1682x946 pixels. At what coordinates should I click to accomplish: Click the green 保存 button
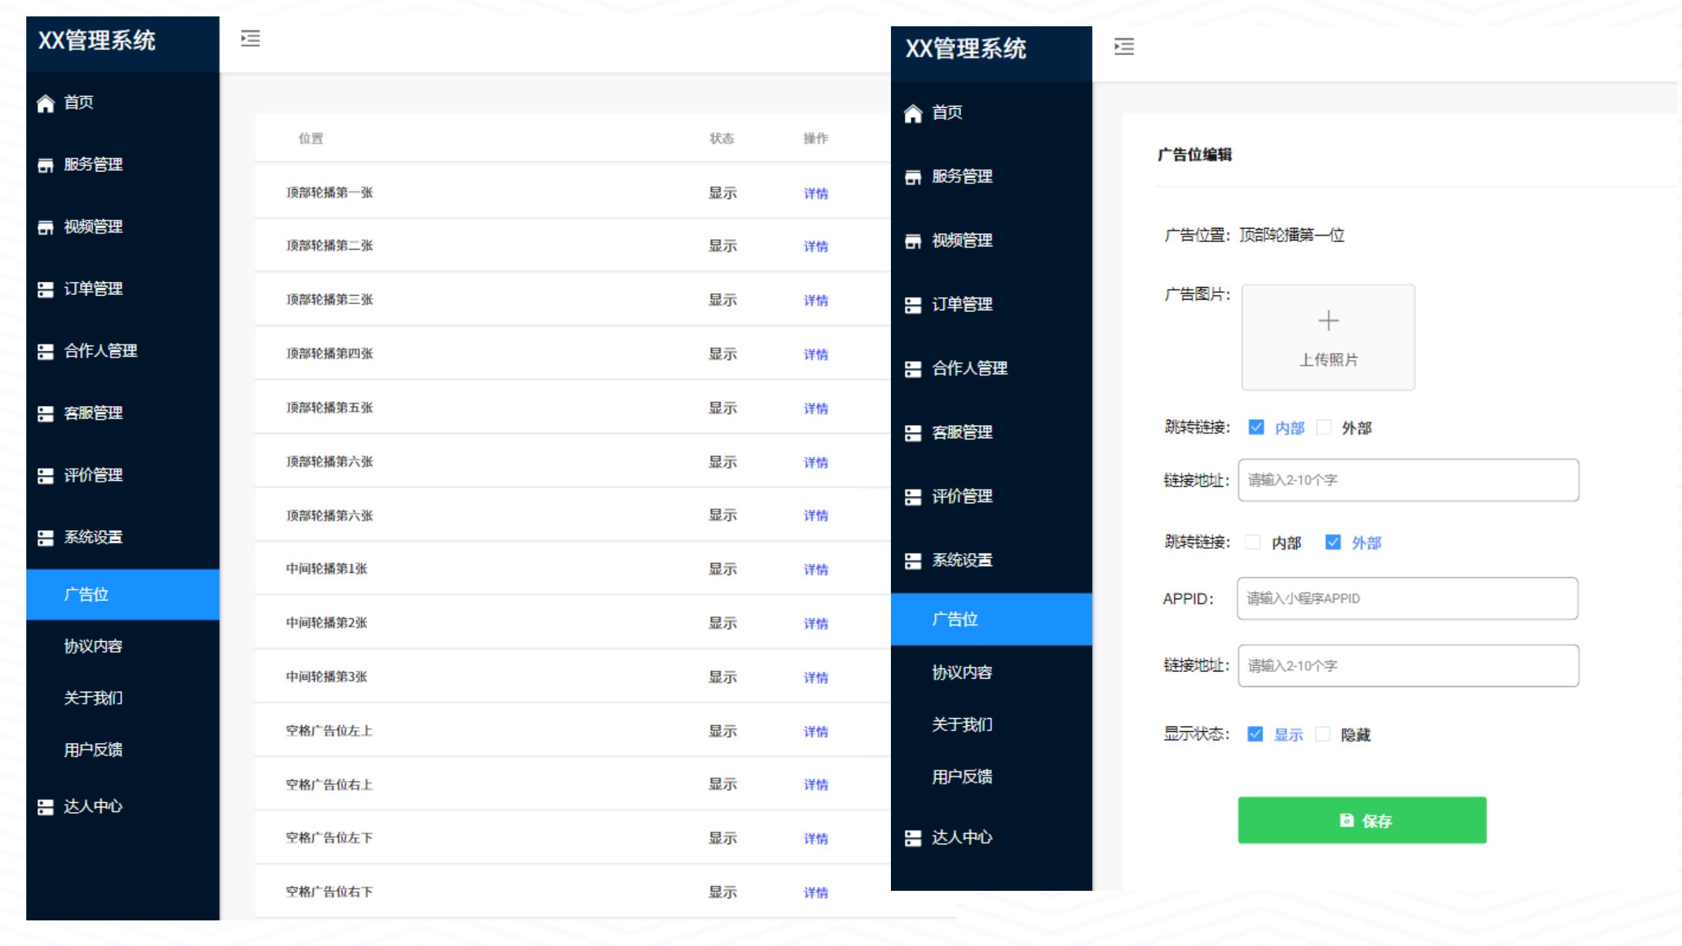click(x=1362, y=821)
